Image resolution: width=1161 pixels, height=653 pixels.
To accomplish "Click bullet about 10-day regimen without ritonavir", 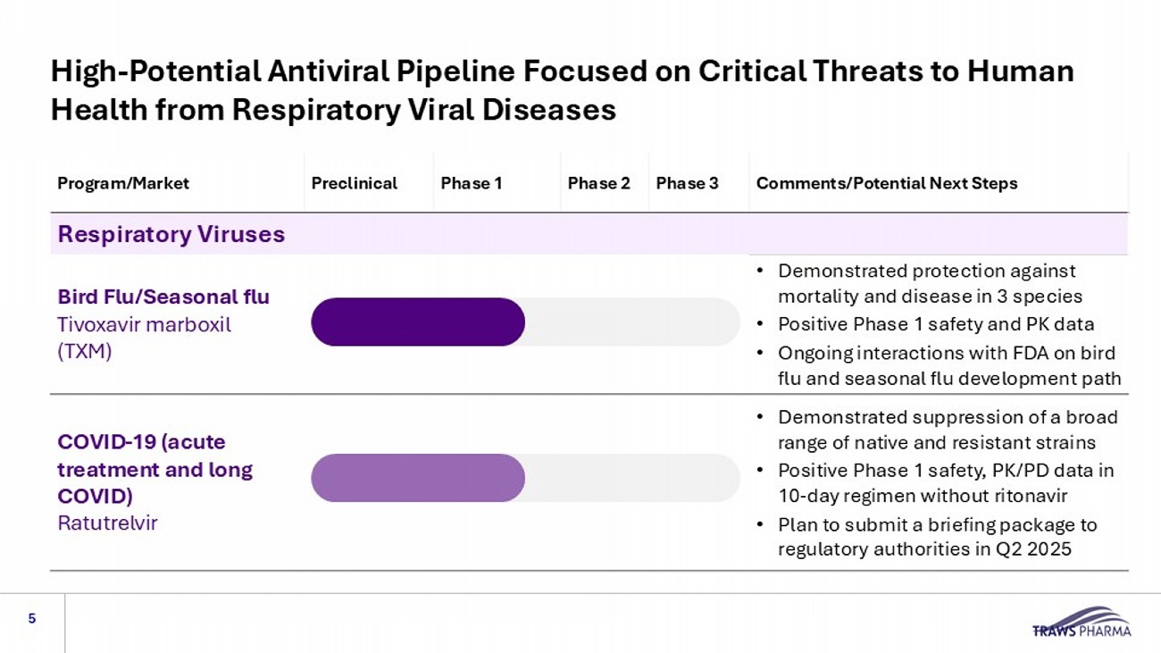I will pyautogui.click(x=945, y=482).
